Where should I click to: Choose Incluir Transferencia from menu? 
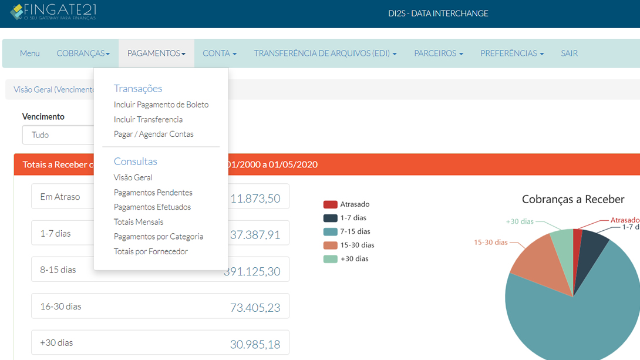[148, 119]
